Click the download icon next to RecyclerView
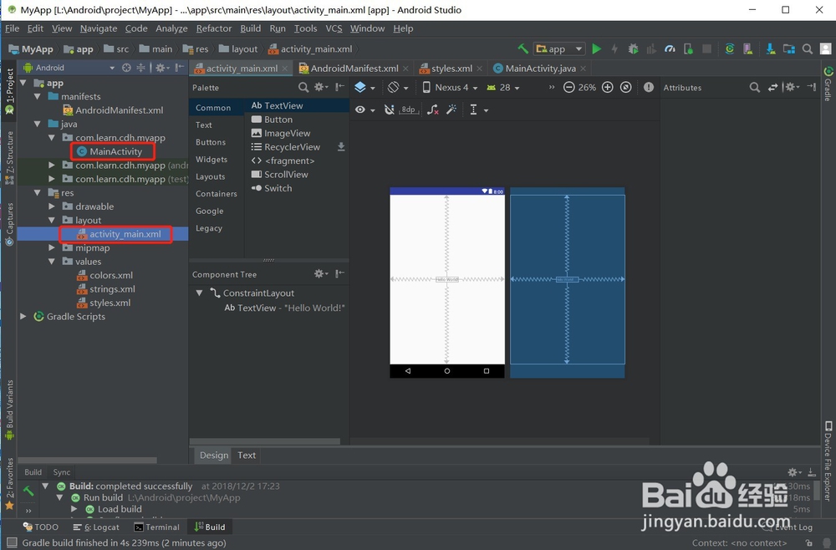 tap(341, 147)
